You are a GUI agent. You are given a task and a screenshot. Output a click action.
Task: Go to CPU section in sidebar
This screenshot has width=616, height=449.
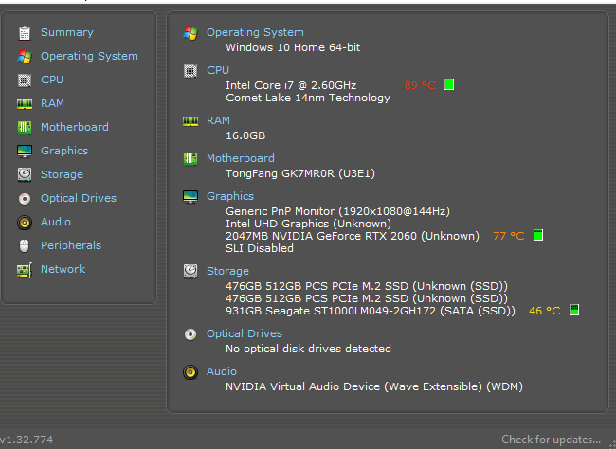click(x=52, y=80)
